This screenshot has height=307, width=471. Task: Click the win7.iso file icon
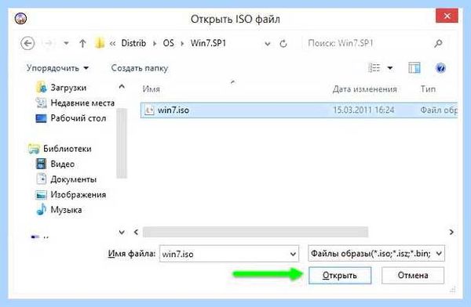149,110
